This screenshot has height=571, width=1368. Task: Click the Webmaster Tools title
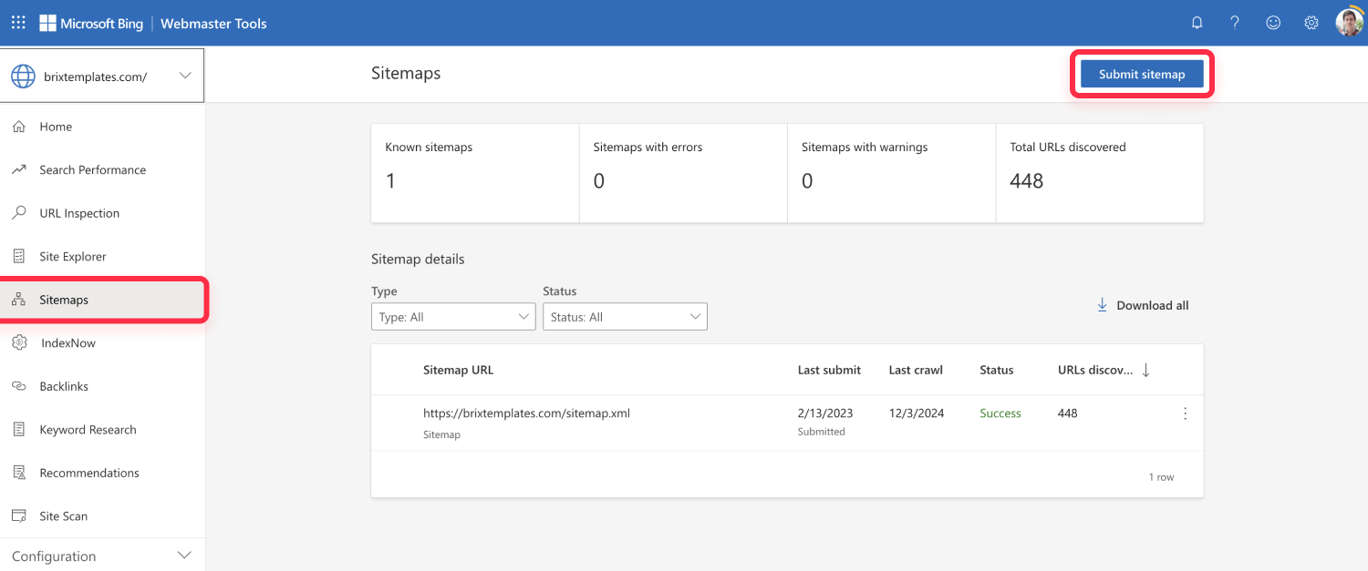tap(213, 24)
